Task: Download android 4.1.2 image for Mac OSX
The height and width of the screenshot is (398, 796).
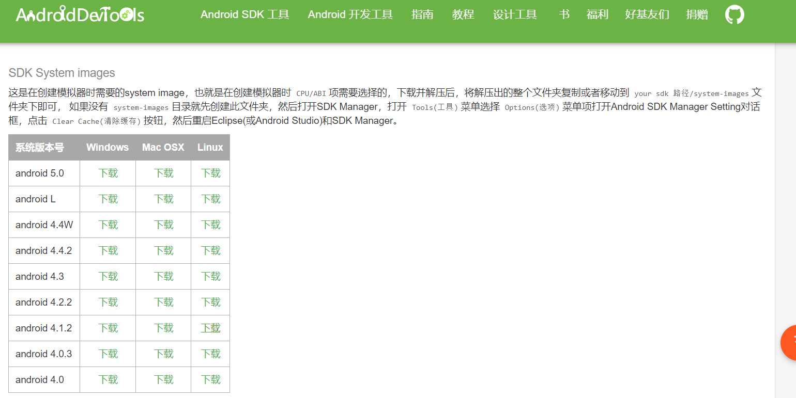Action: click(x=163, y=328)
